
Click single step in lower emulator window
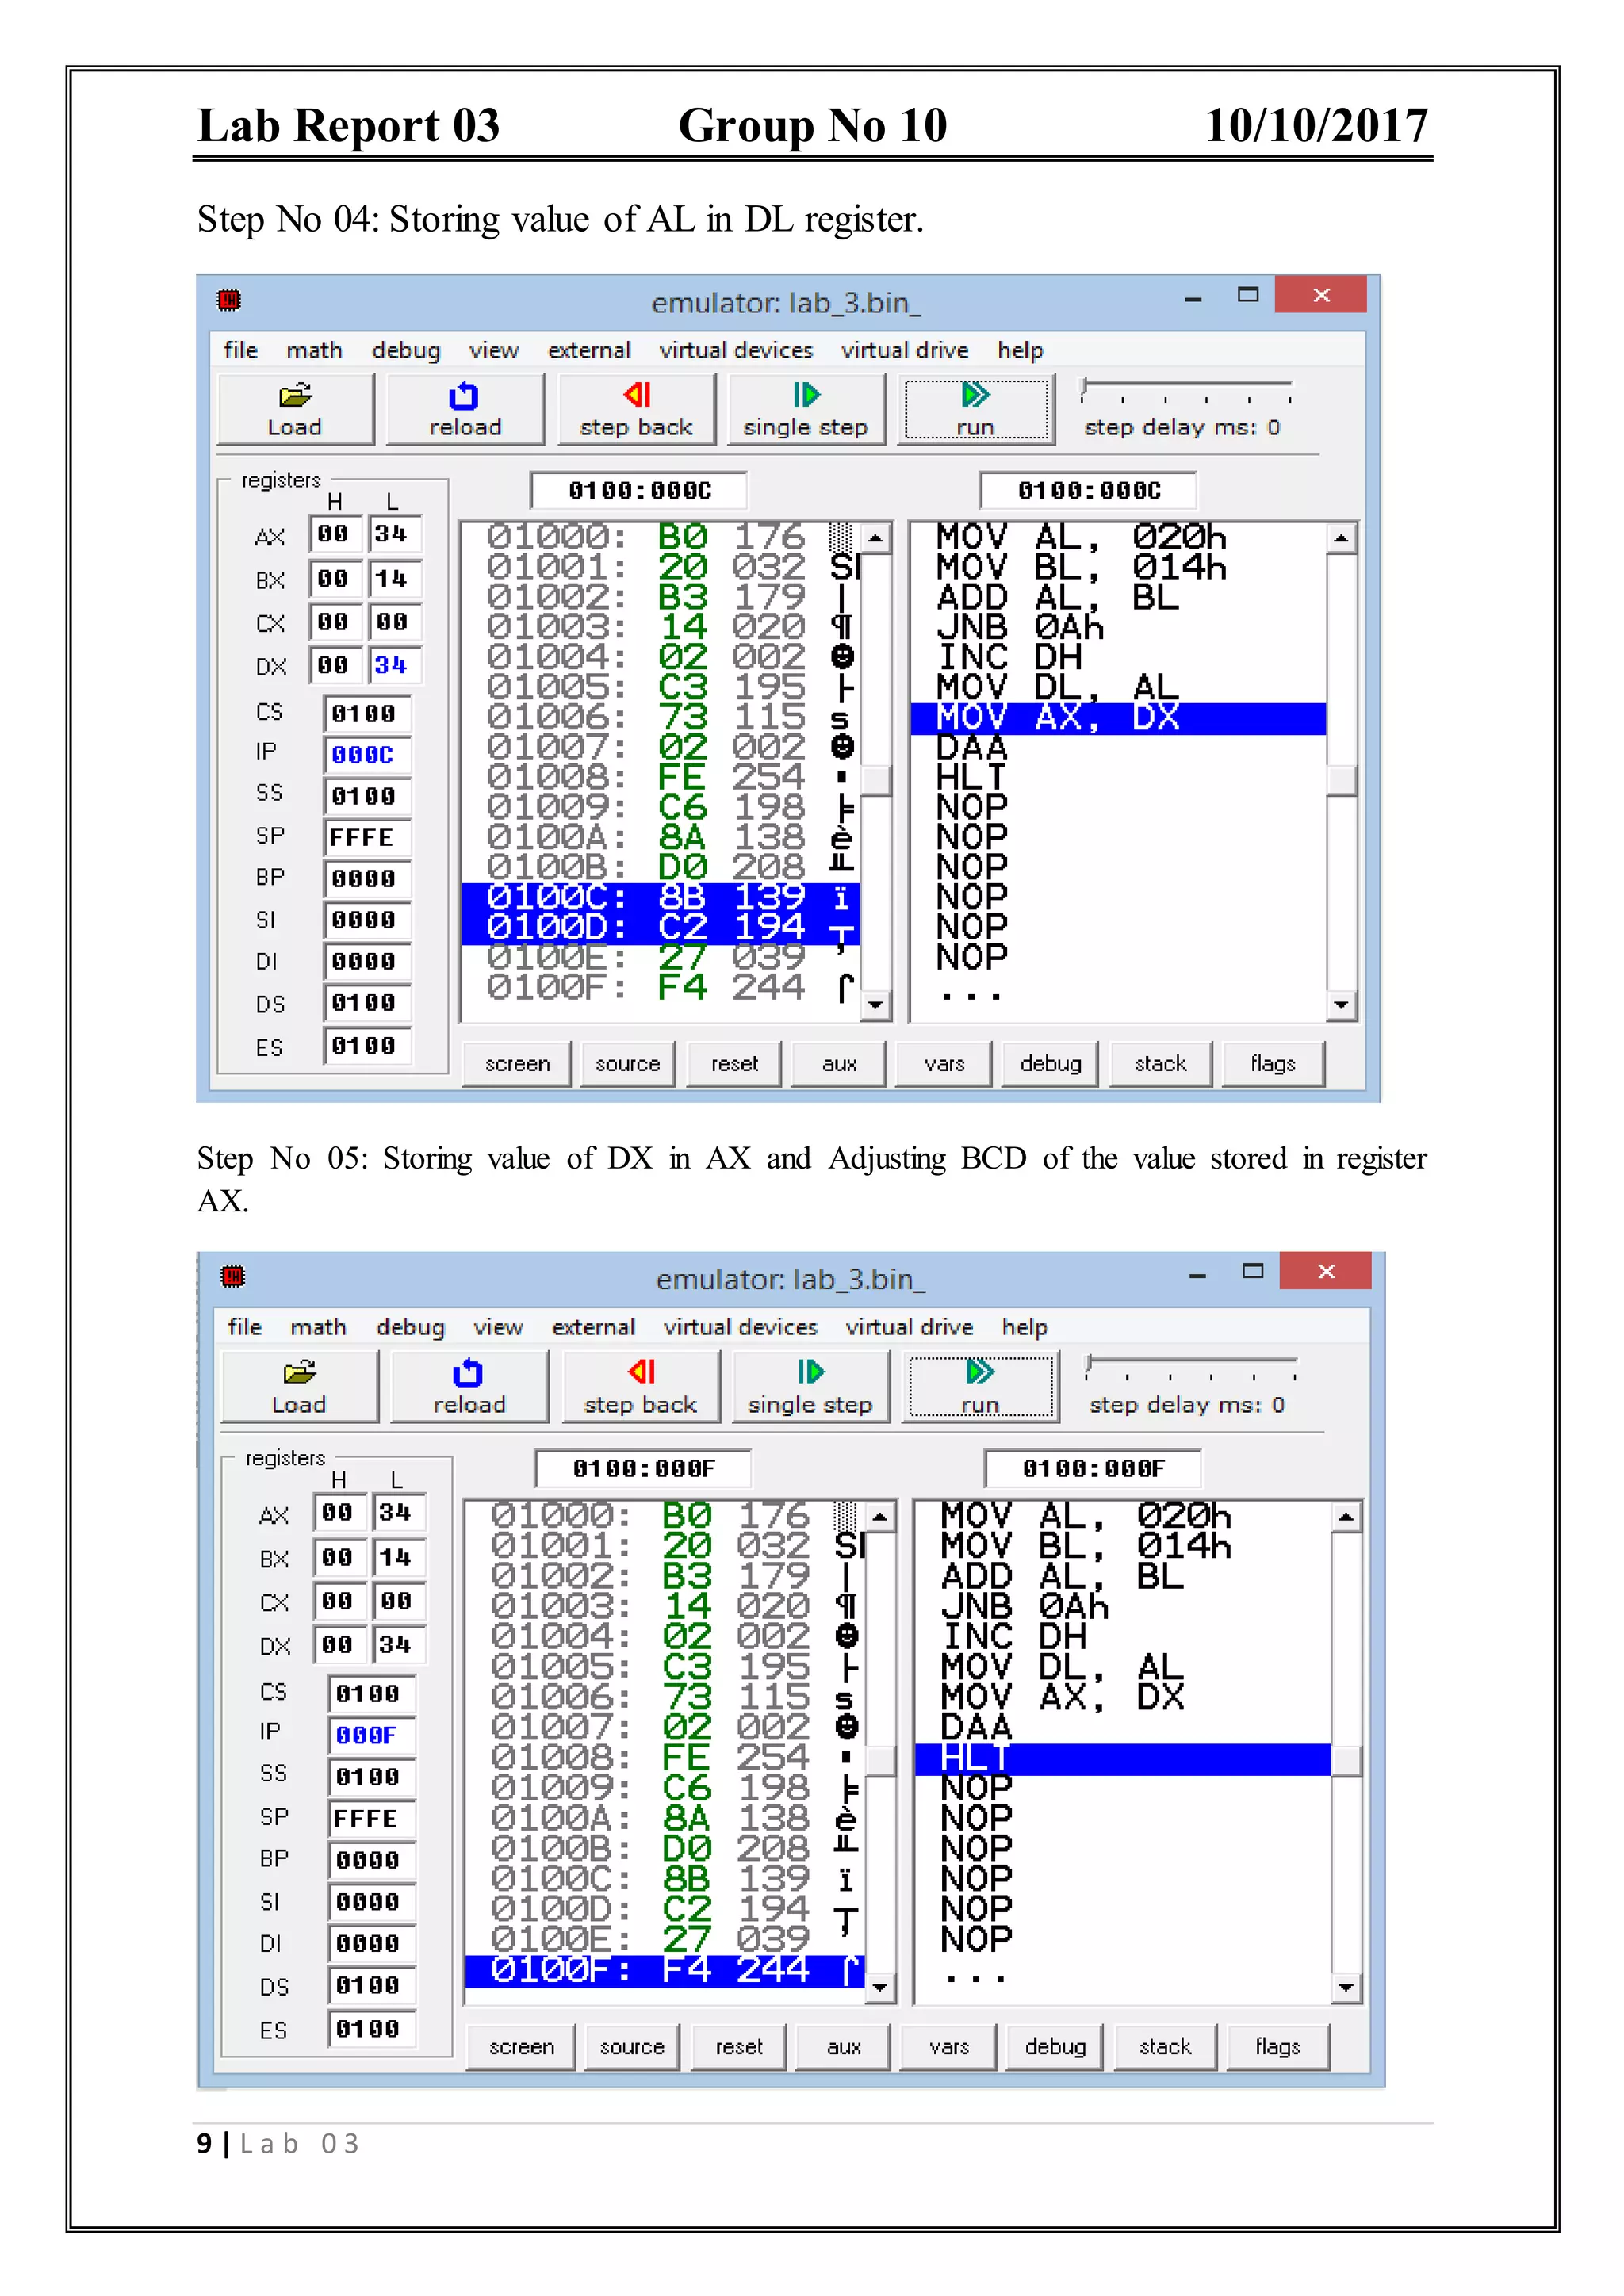click(x=810, y=1387)
